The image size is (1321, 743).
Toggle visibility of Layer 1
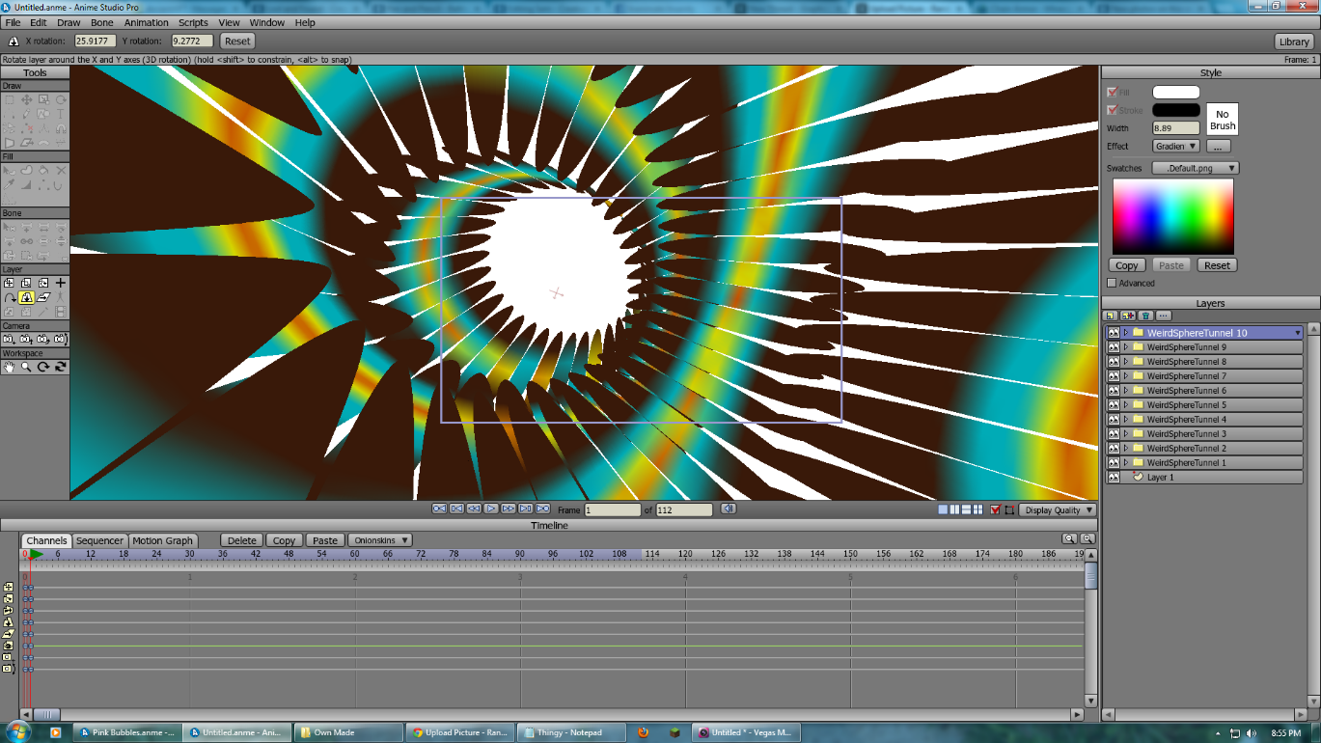[x=1113, y=477]
